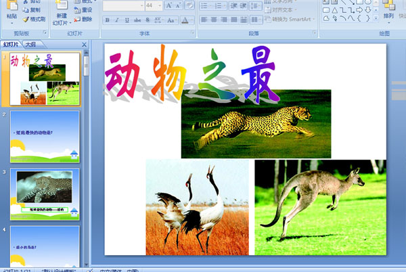Select the right arrow shape

tap(359, 10)
